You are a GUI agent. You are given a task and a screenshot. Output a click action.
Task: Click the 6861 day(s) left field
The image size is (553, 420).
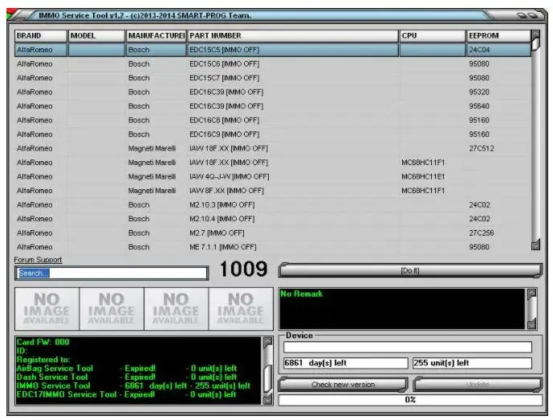[345, 363]
